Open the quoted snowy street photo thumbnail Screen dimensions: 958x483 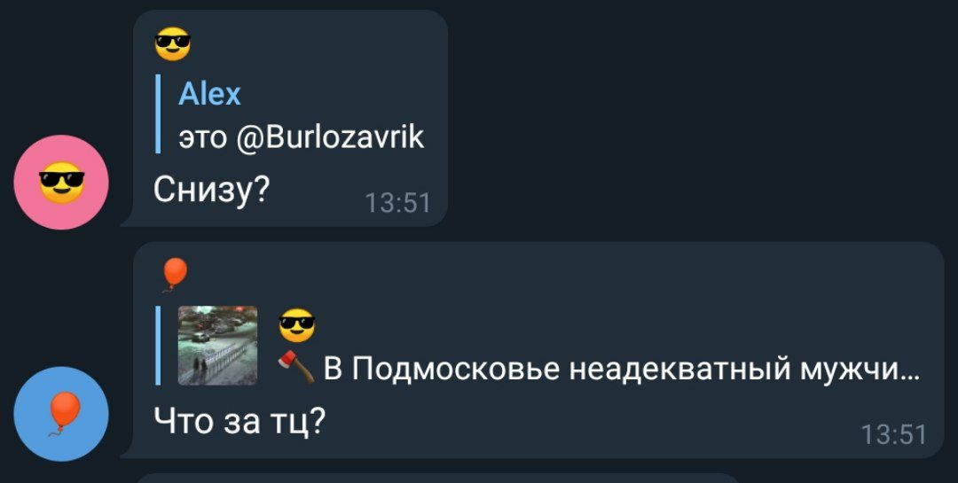tap(217, 346)
